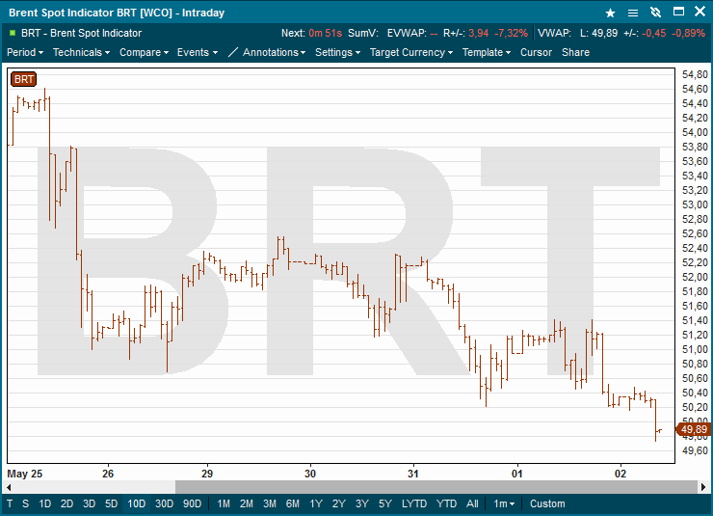
Task: Click the 'L: 49,89' last price text
Action: tap(598, 33)
